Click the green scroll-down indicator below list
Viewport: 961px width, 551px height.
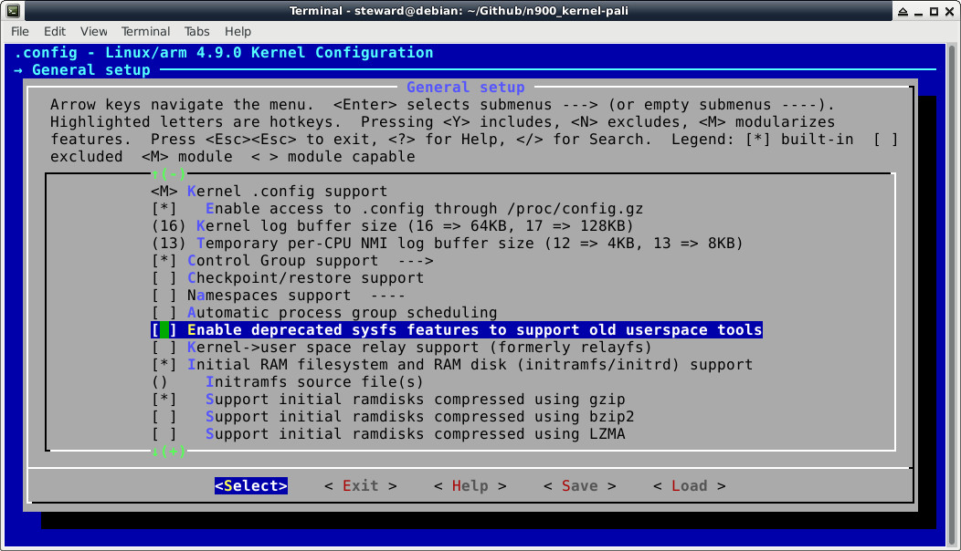point(169,452)
